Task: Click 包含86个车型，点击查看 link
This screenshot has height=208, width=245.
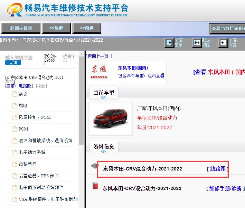Action: 141,75
